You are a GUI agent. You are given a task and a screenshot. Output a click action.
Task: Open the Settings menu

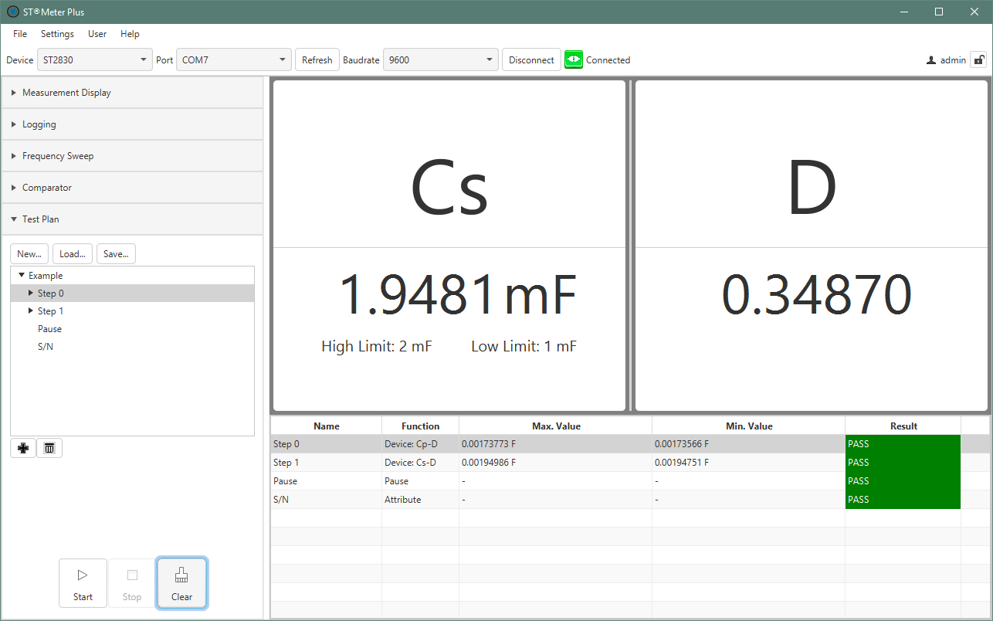point(57,34)
